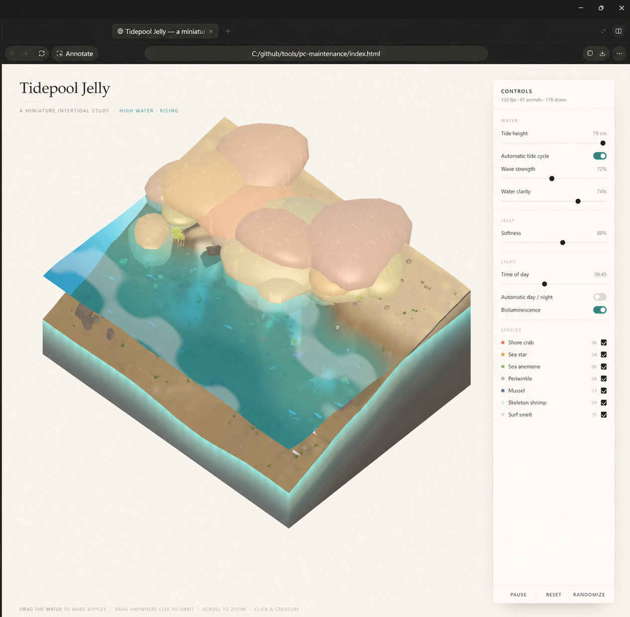630x617 pixels.
Task: Click the icon left of the downloads button
Action: (x=590, y=54)
